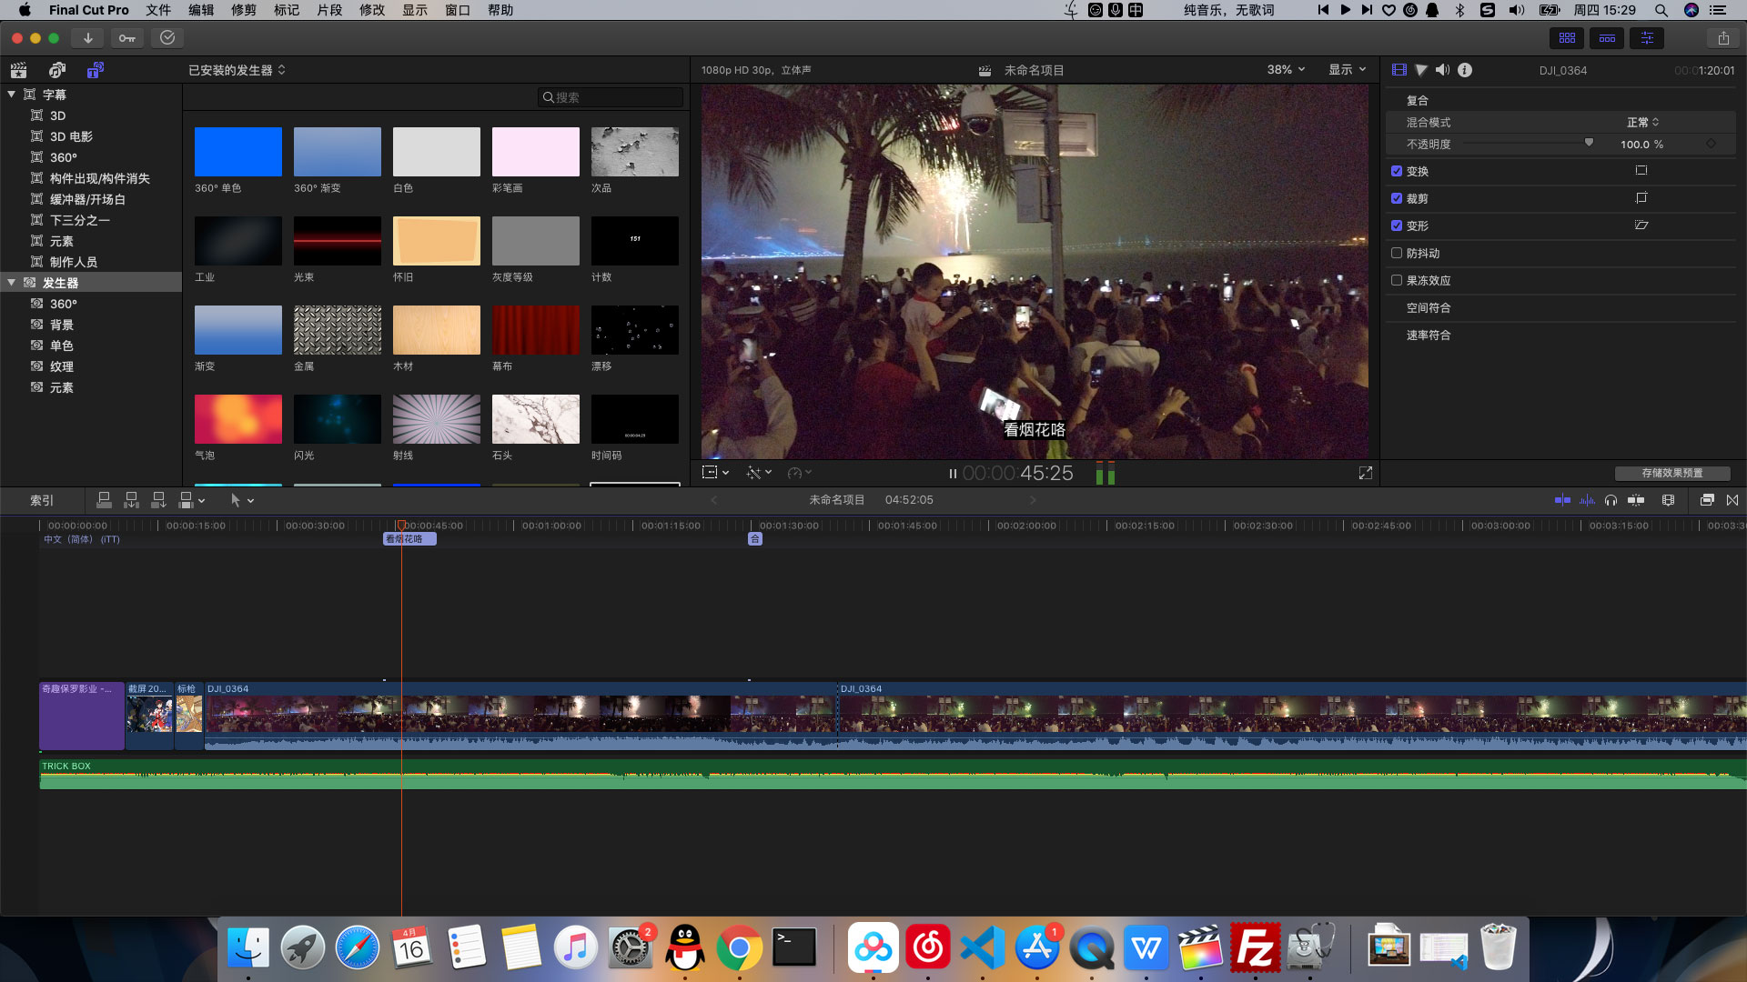Viewport: 1747px width, 982px height.
Task: Toggle timeline snapping icon
Action: coord(1636,500)
